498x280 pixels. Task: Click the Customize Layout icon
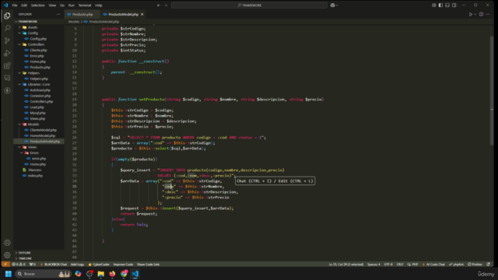click(x=434, y=5)
